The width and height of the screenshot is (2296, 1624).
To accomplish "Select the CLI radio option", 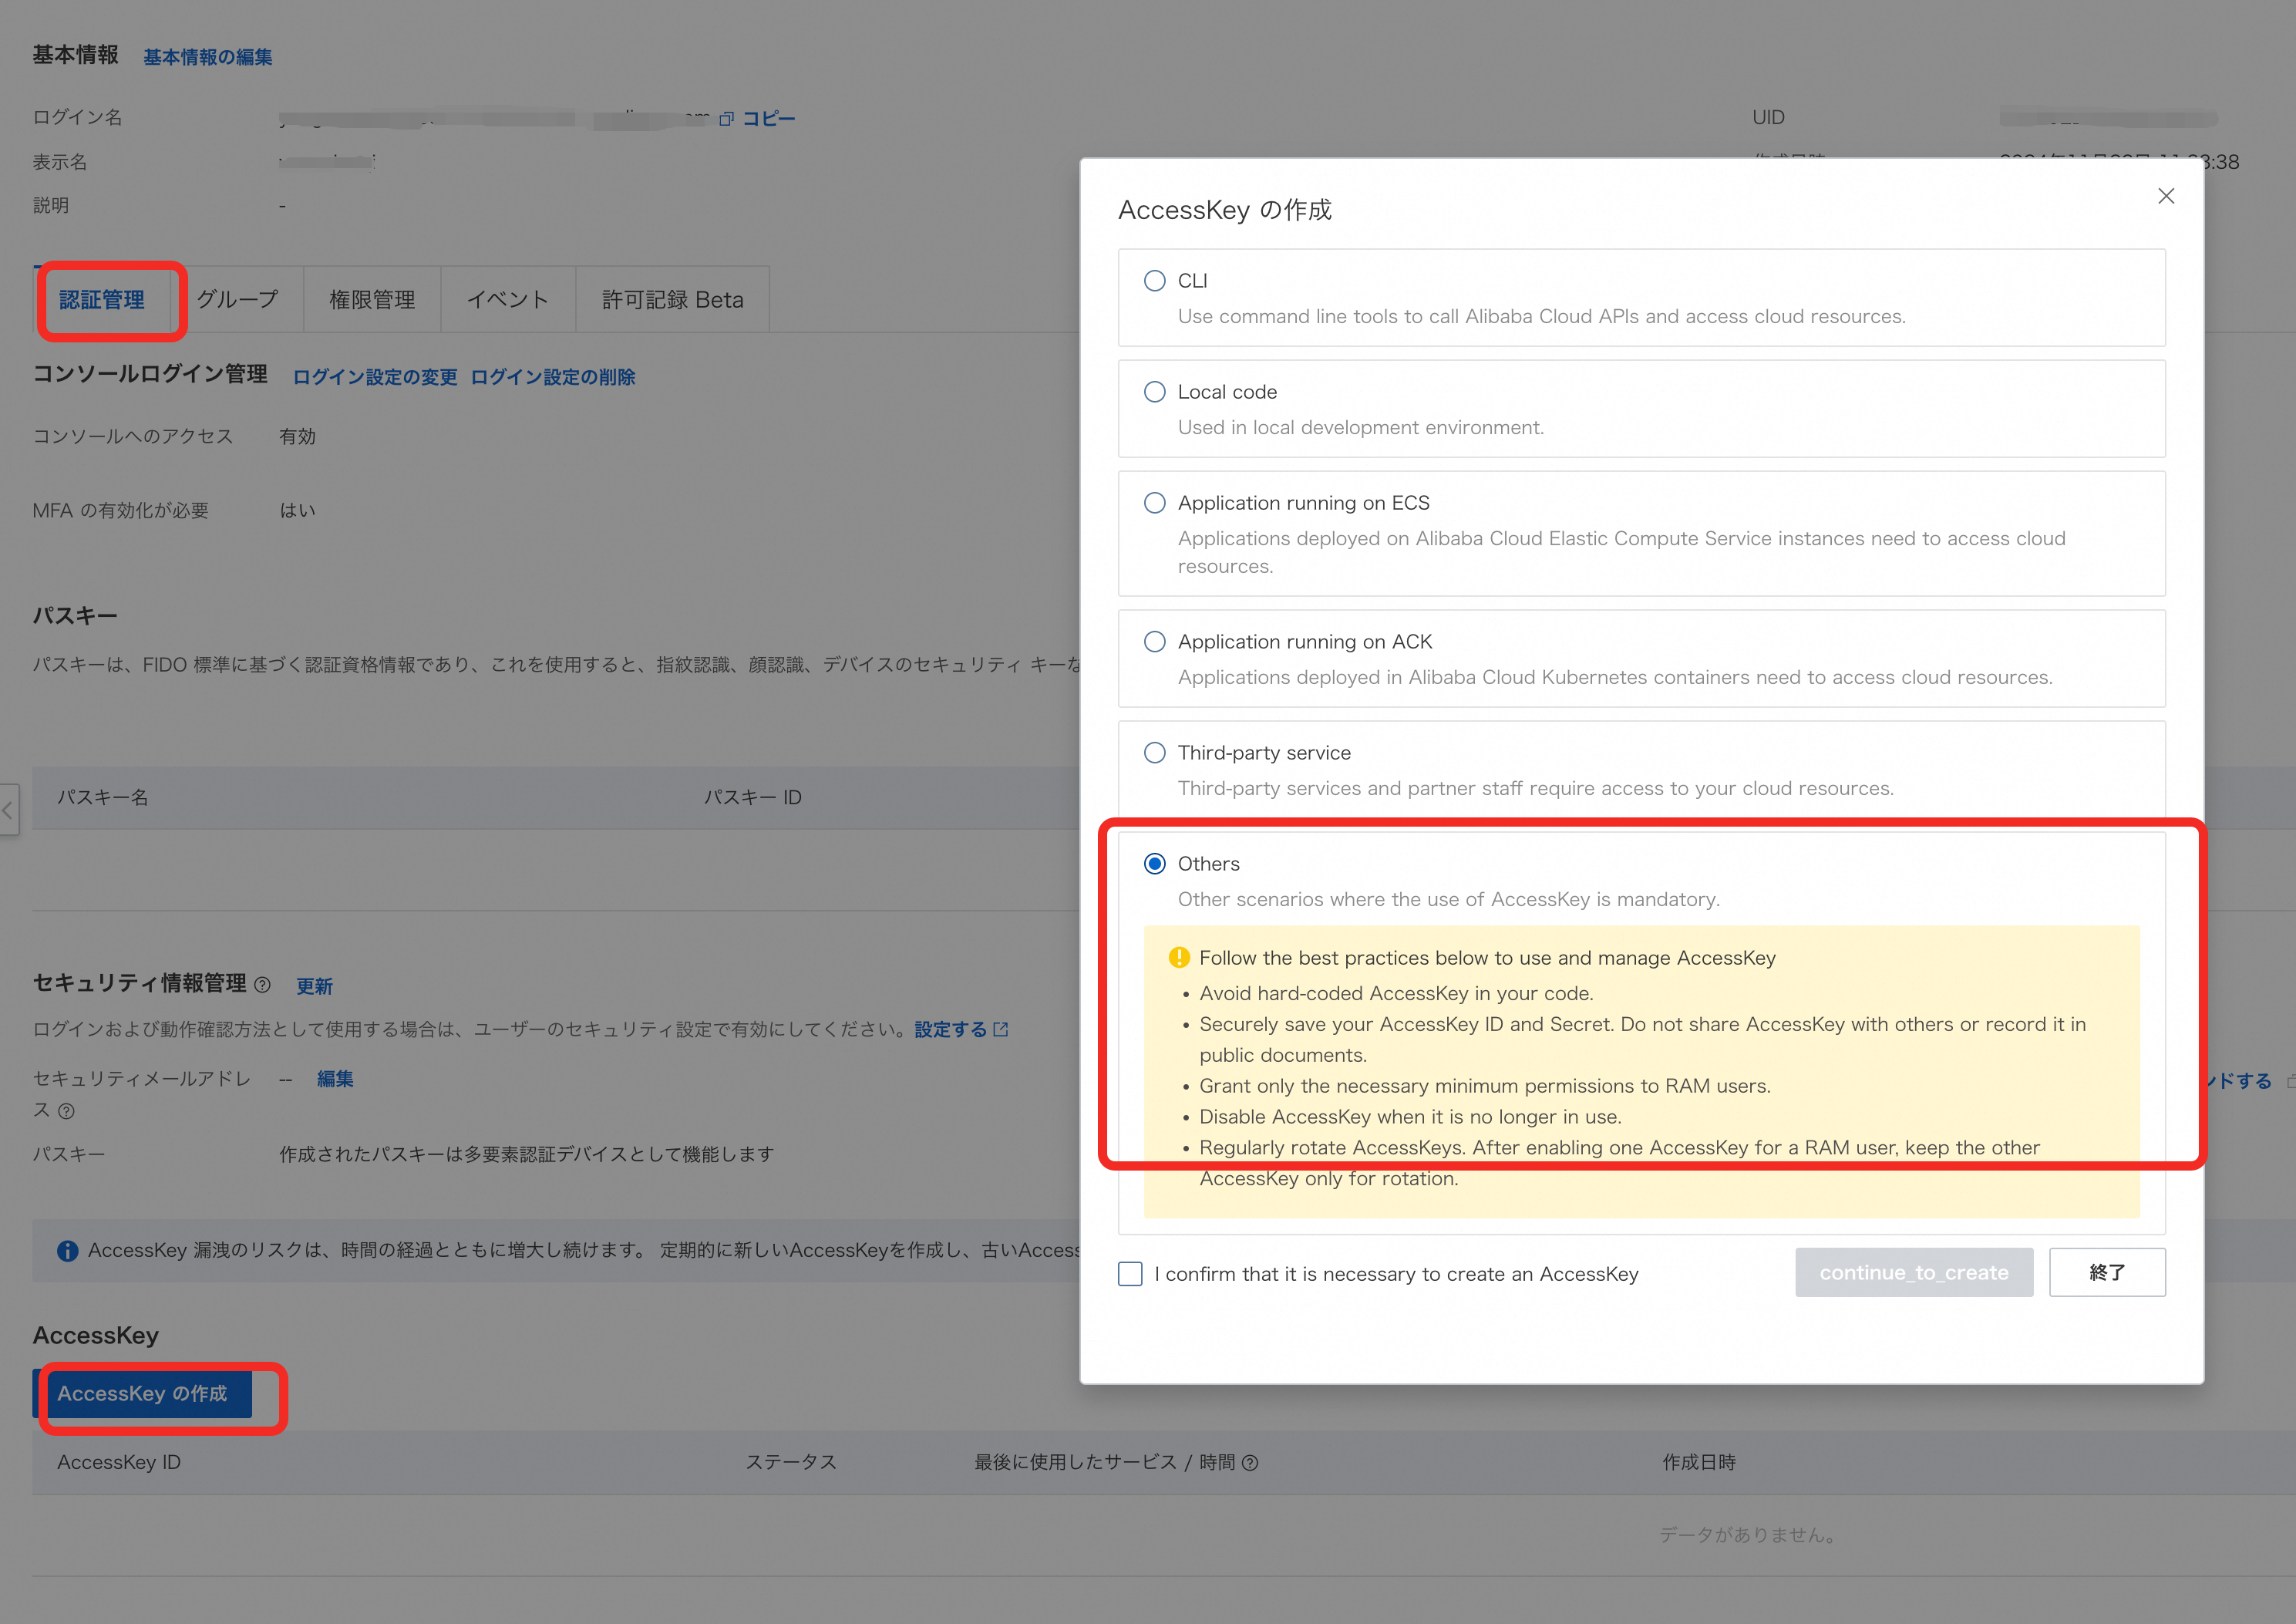I will point(1154,281).
